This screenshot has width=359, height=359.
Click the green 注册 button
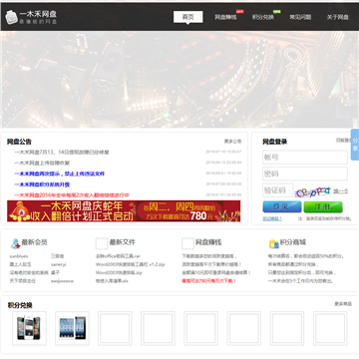point(323,206)
